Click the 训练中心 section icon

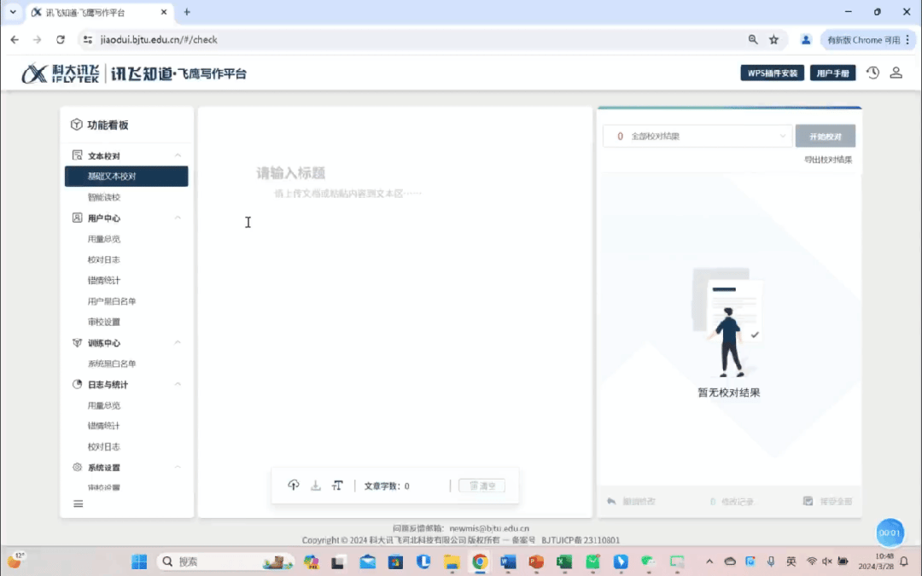click(77, 343)
